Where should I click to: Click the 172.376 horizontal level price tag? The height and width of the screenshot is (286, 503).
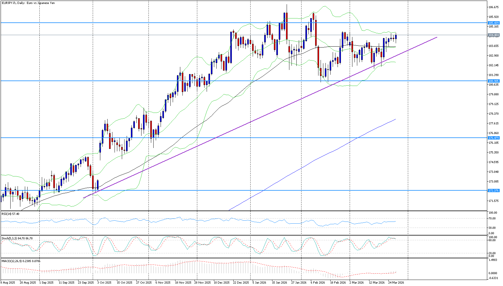tap(493, 191)
